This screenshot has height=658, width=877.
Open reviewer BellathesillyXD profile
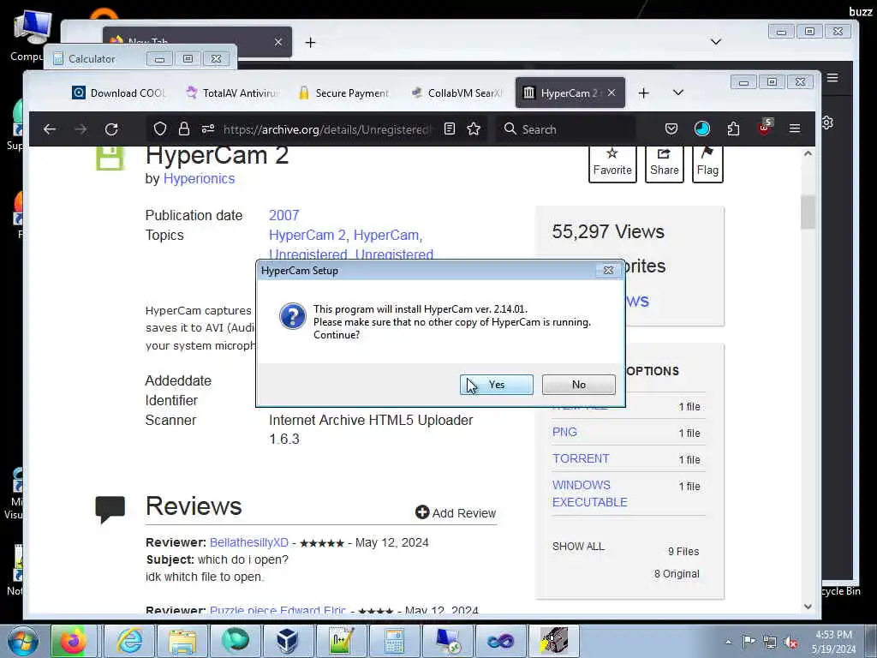249,542
